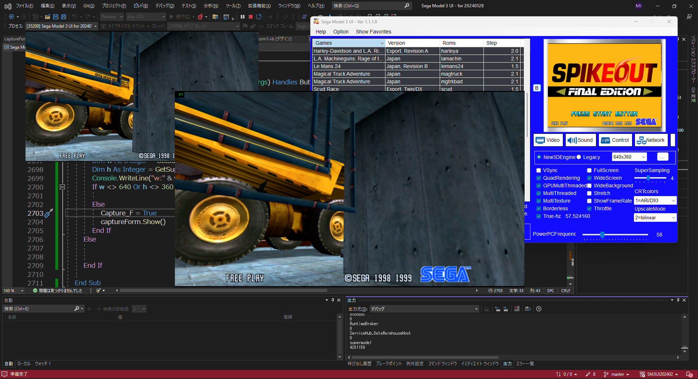Image resolution: width=698 pixels, height=379 pixels.
Task: Sort the list by Games column header
Action: pyautogui.click(x=349, y=43)
